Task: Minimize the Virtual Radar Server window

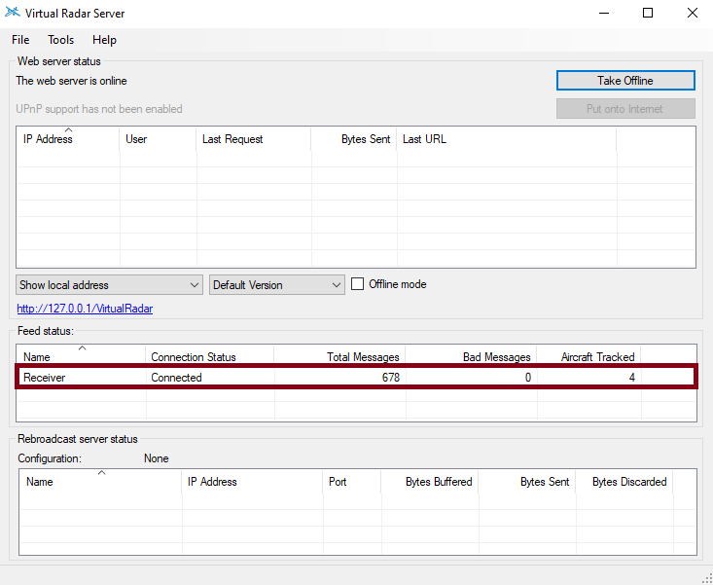Action: 604,13
